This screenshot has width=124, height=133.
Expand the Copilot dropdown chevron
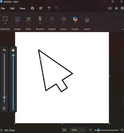tap(75, 23)
